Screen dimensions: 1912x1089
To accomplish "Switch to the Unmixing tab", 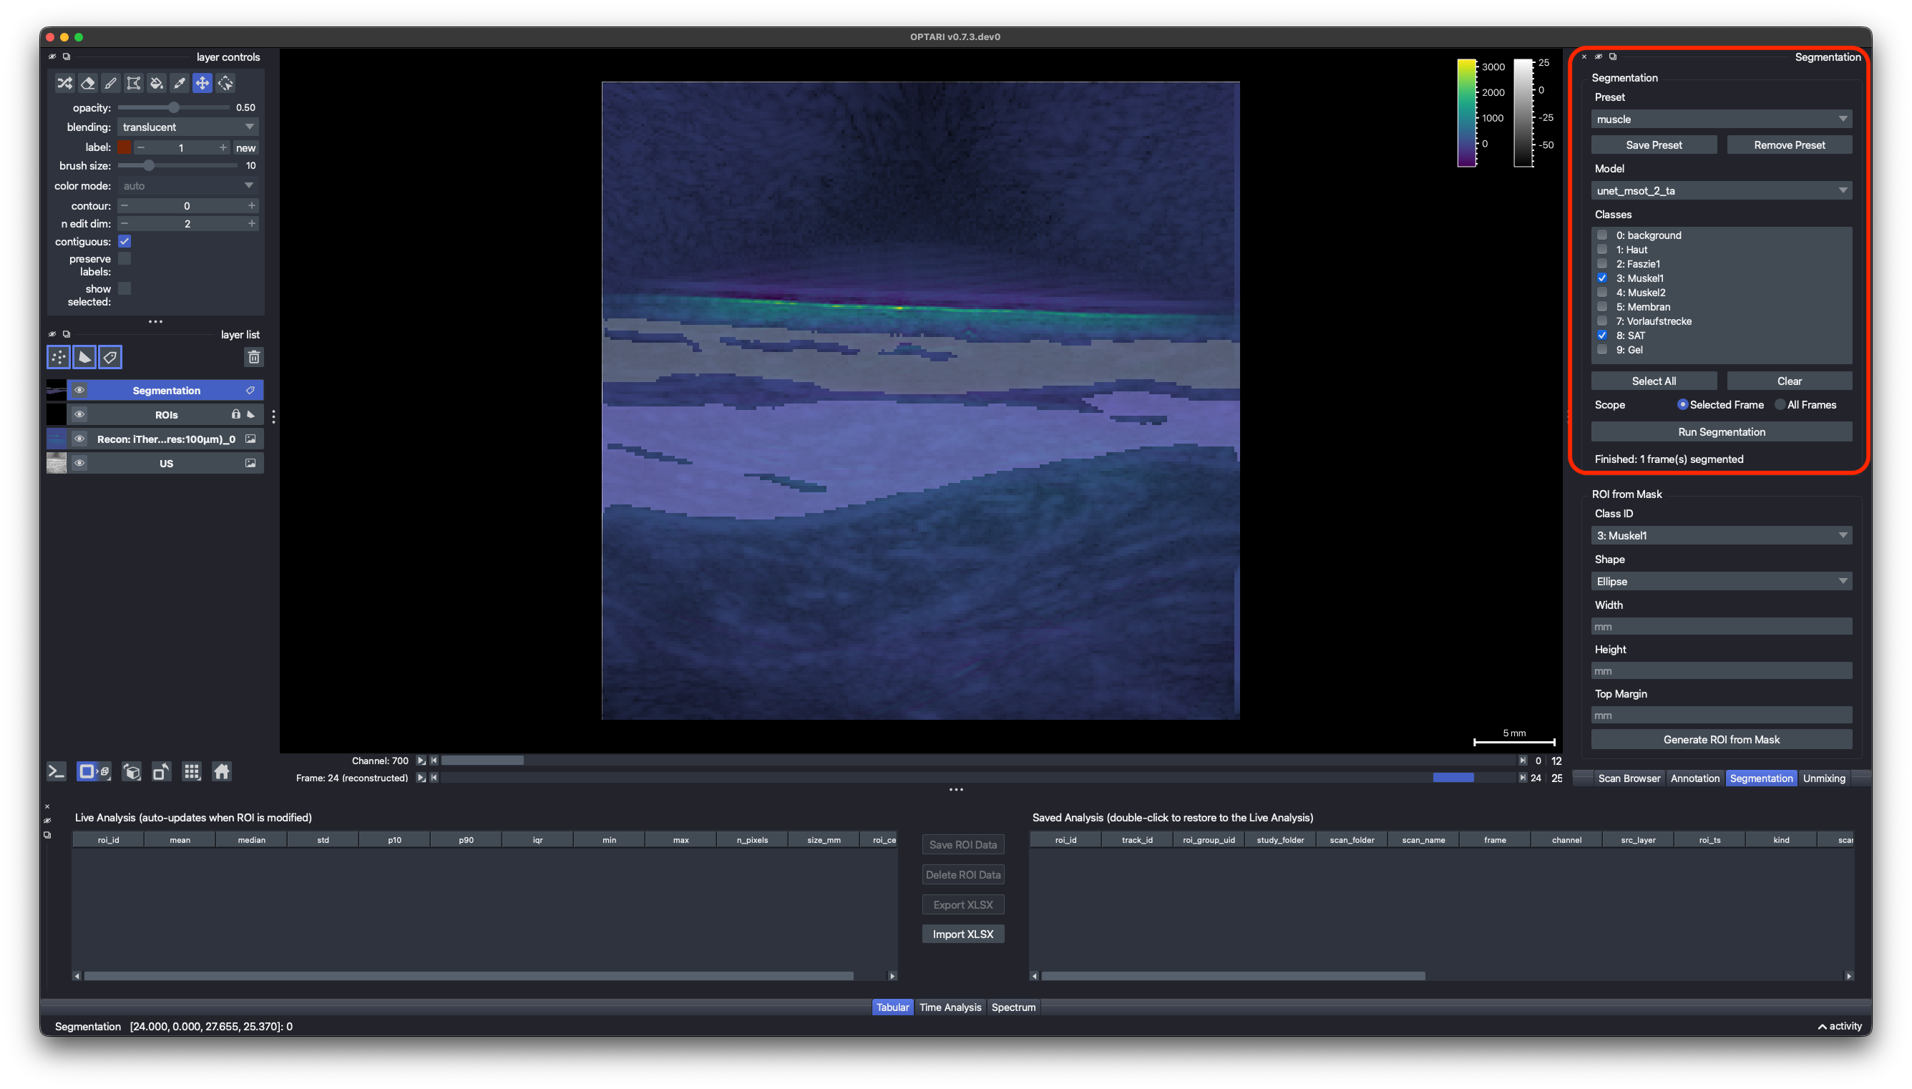I will pos(1824,778).
